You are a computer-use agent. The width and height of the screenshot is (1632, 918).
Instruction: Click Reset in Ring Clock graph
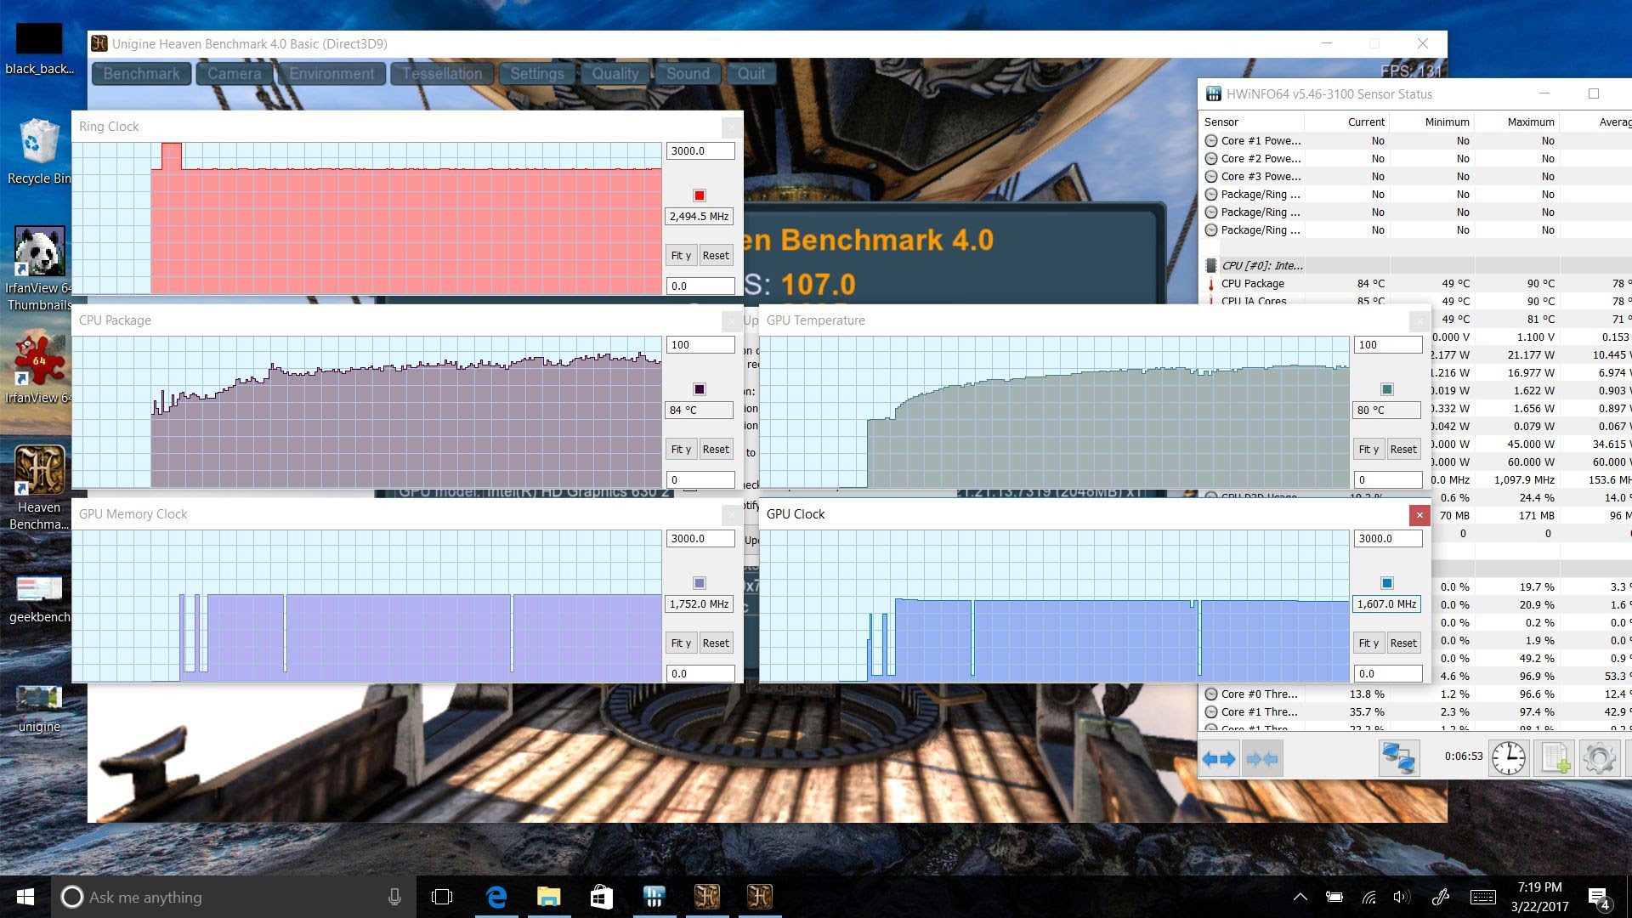coord(716,255)
